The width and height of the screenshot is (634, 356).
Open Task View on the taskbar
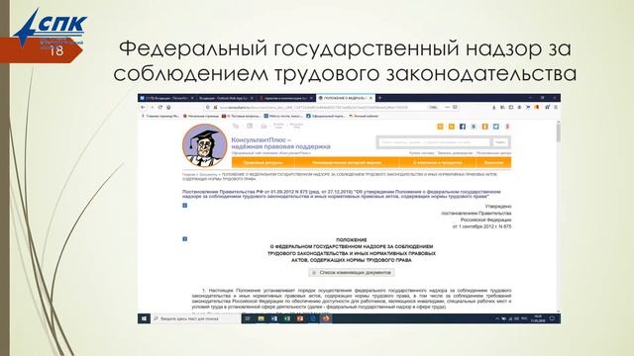(x=248, y=318)
